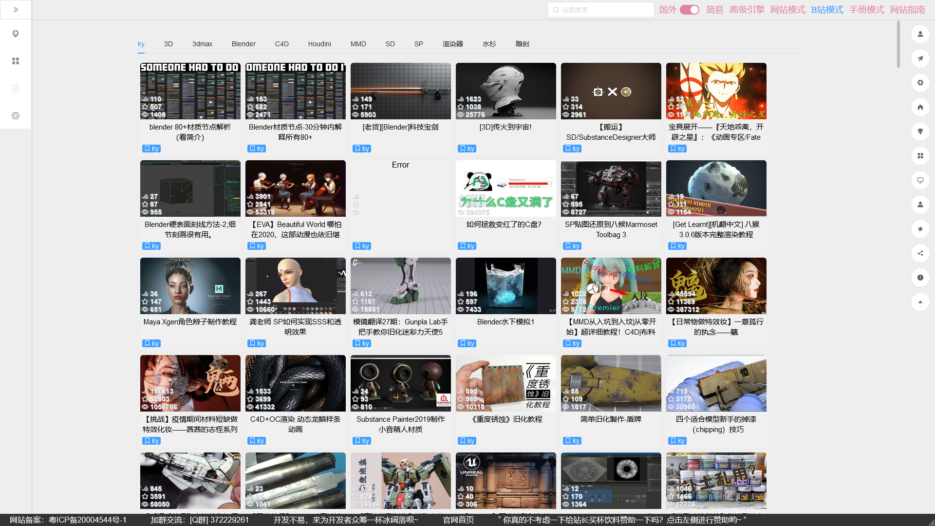Screen dimensions: 935x526
Task: Open the monitor display icon on right
Action: [920, 180]
